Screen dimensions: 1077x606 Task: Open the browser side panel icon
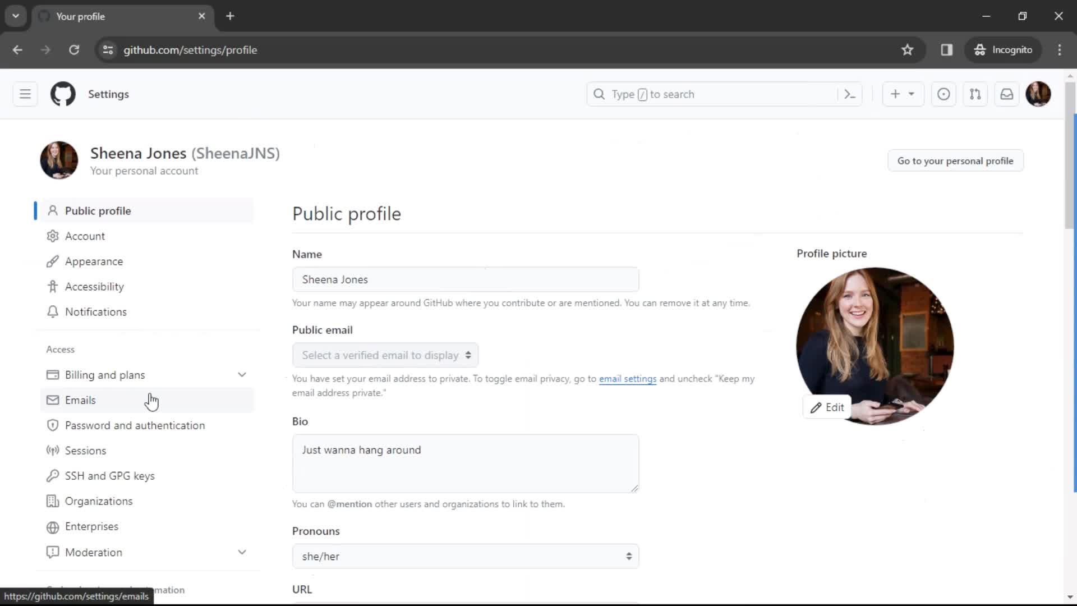click(947, 50)
